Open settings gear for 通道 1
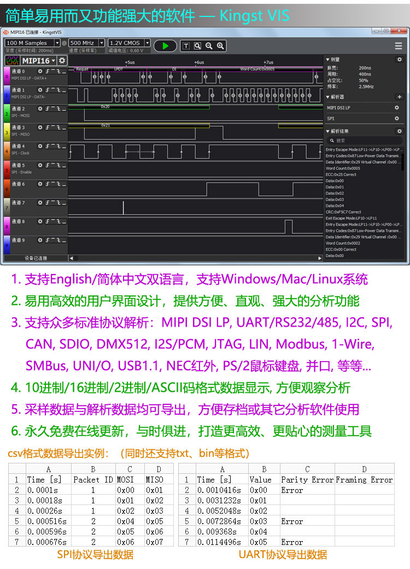 (40, 90)
